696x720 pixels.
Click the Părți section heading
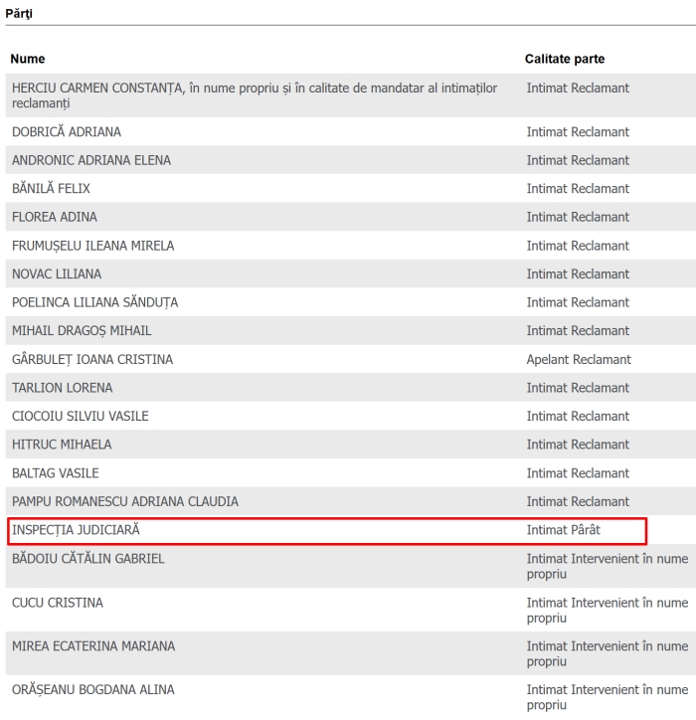tap(19, 13)
